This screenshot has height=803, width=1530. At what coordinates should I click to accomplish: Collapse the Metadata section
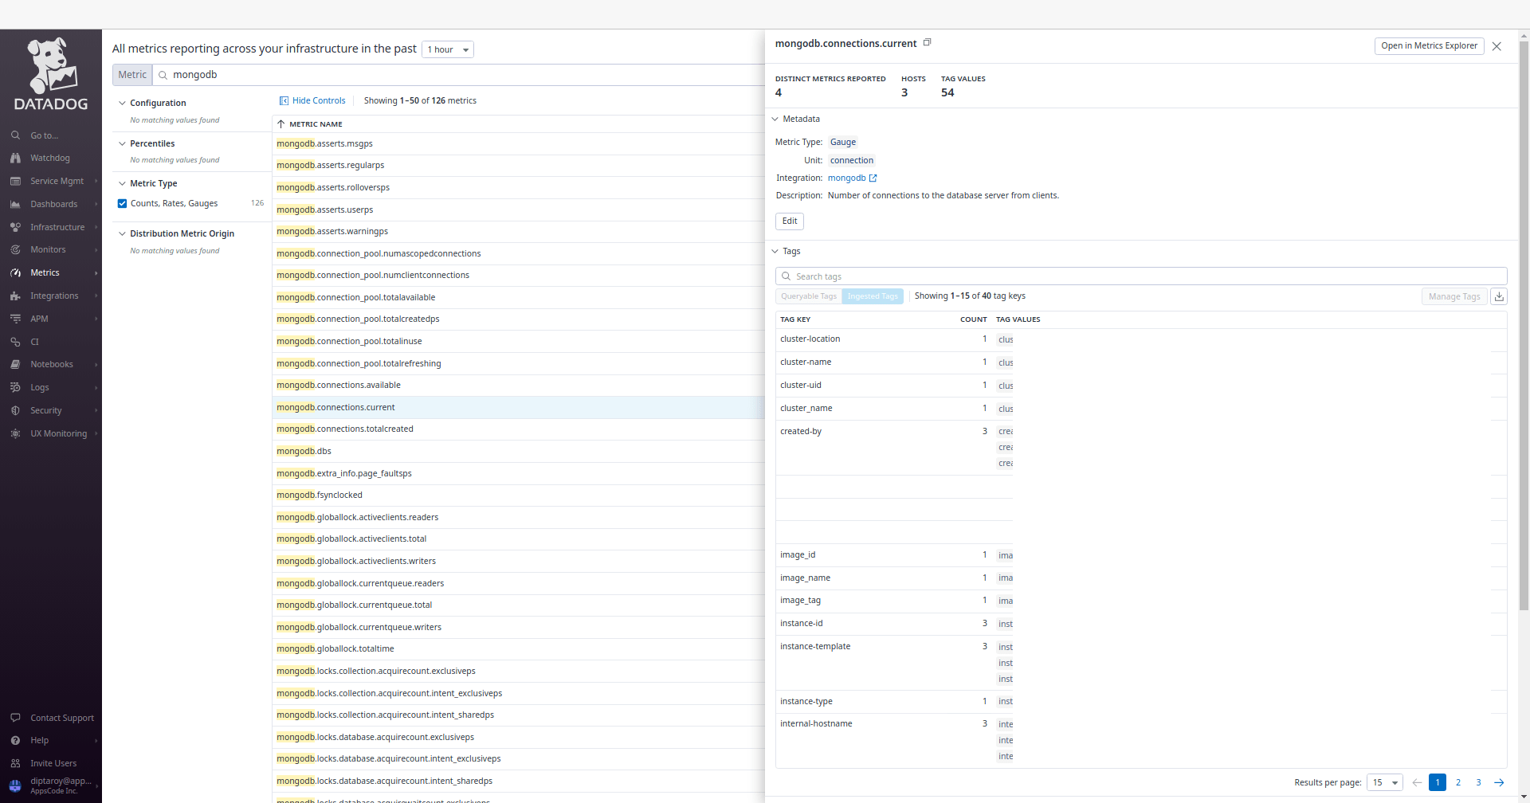pos(775,119)
